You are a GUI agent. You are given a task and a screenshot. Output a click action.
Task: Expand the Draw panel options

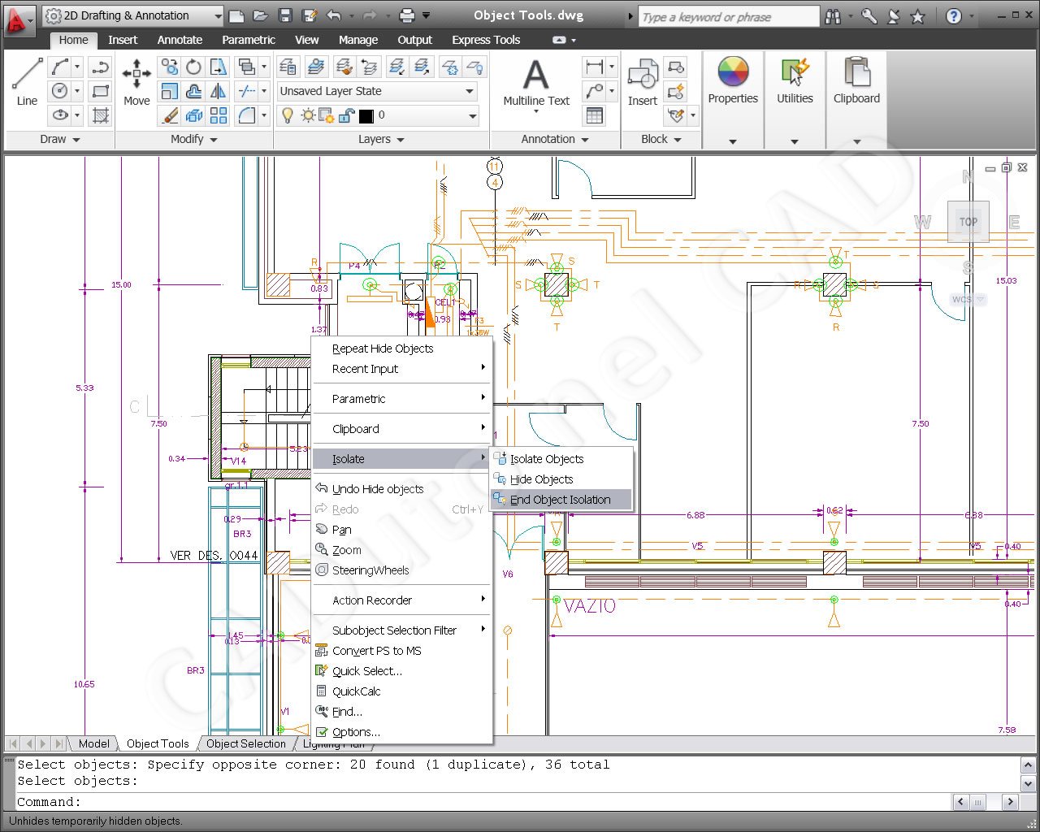pos(78,139)
